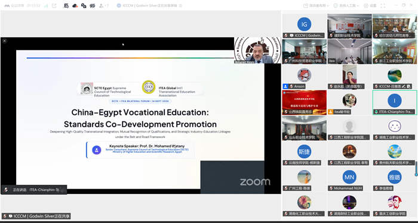
Task: Click the slide title China–Egypt Vocational Education
Action: (140, 112)
